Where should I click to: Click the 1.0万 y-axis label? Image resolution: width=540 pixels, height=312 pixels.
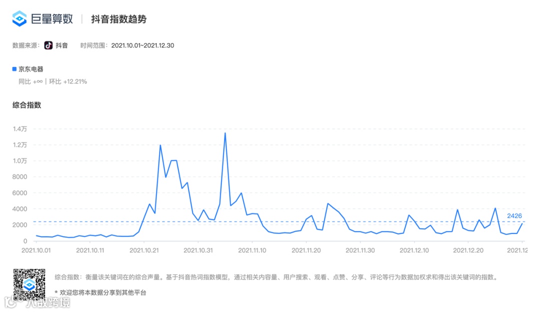20,161
